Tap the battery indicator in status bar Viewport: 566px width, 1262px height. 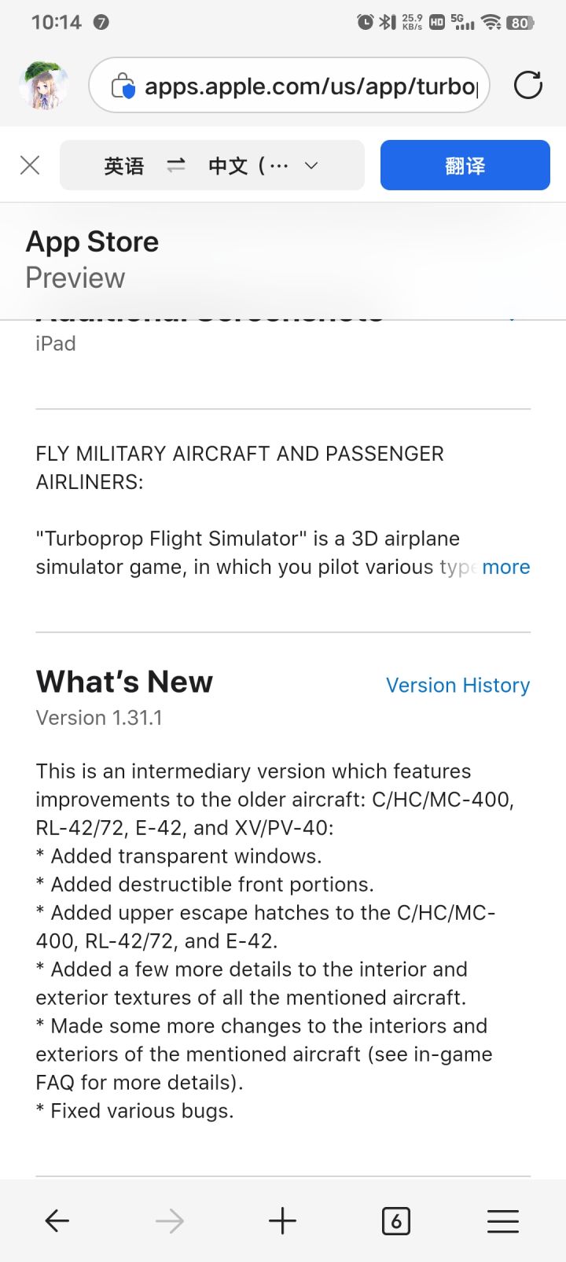pyautogui.click(x=520, y=23)
